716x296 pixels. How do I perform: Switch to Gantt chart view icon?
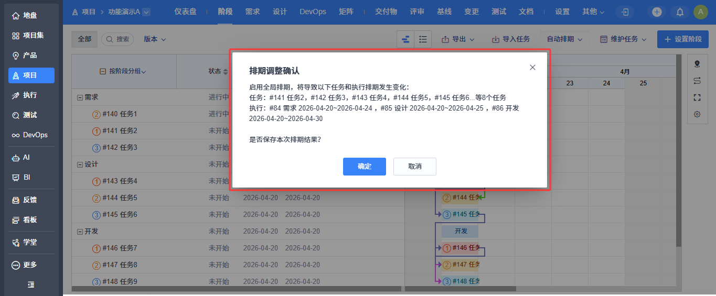pyautogui.click(x=405, y=39)
